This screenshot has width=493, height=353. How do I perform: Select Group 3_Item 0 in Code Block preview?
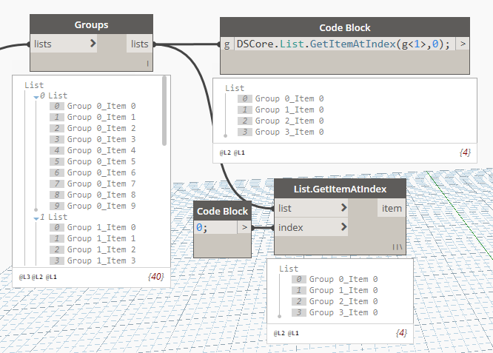click(x=289, y=132)
